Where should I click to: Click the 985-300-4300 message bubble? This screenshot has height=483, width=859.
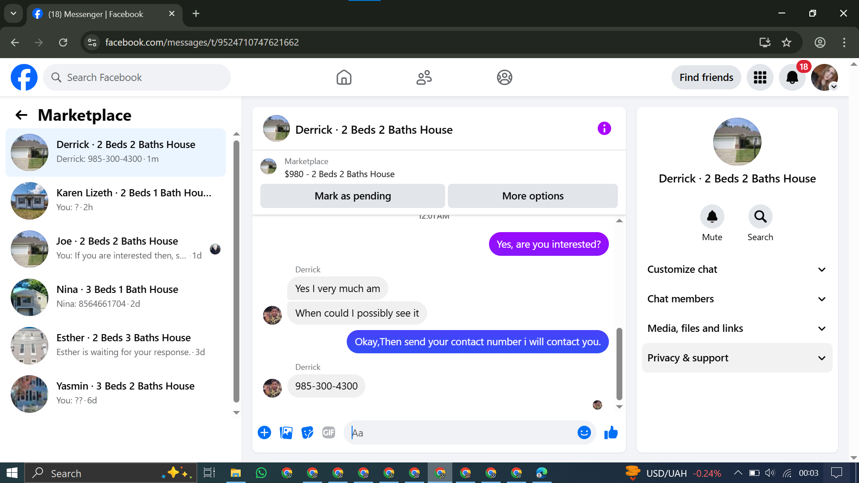[326, 386]
